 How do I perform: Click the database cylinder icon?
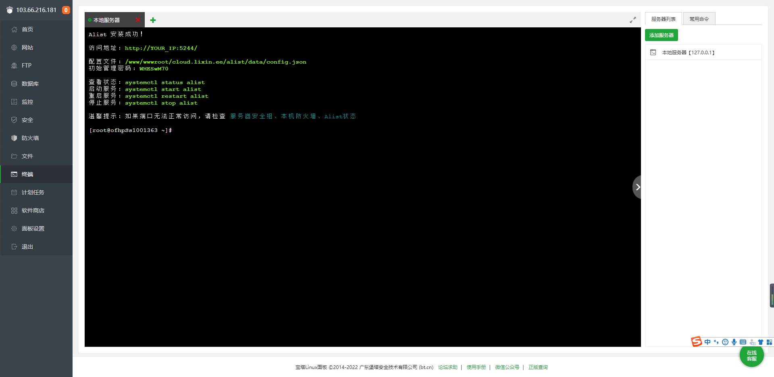click(14, 84)
